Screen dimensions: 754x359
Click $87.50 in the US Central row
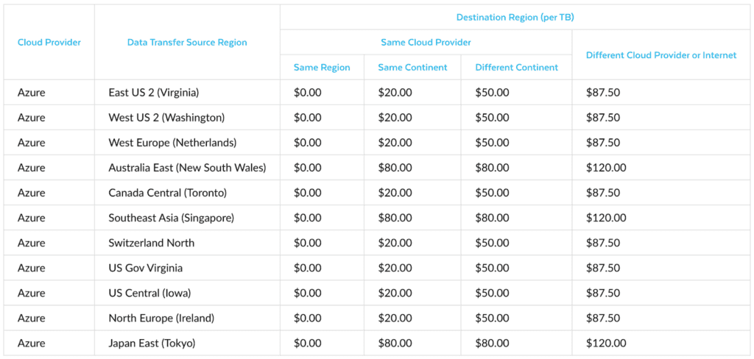[603, 293]
